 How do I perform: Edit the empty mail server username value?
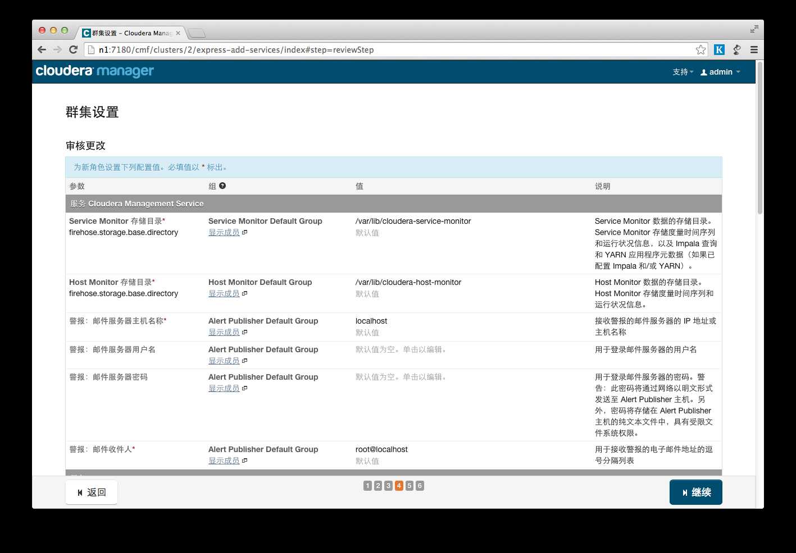click(401, 349)
